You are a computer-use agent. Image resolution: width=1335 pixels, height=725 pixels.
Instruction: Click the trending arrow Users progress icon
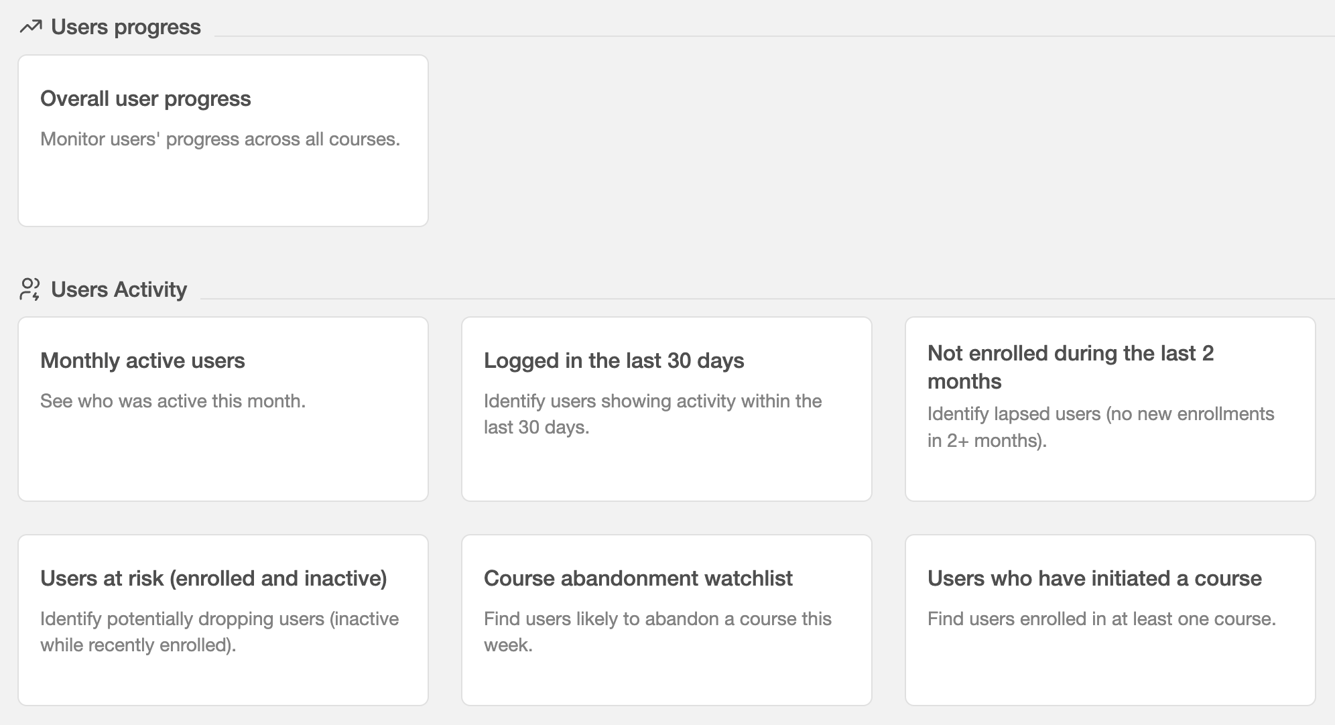point(30,27)
